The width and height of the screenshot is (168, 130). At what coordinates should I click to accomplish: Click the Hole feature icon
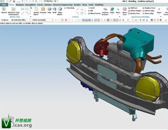[49, 10]
